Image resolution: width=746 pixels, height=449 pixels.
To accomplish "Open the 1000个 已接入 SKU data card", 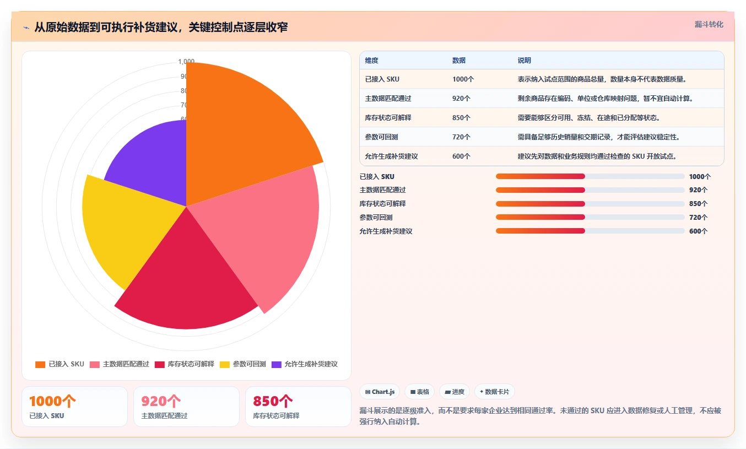I will pyautogui.click(x=74, y=407).
